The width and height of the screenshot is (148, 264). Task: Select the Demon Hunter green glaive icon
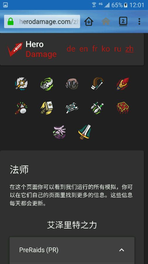coord(47,84)
